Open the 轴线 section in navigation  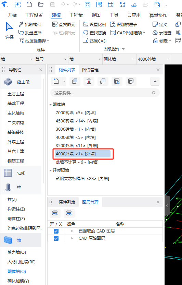point(21,173)
